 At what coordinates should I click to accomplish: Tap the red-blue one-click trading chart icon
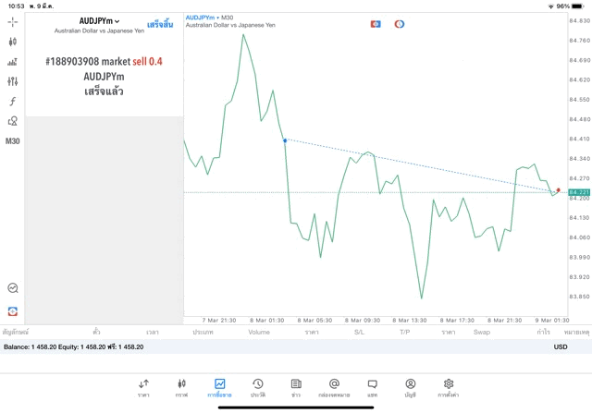(376, 24)
